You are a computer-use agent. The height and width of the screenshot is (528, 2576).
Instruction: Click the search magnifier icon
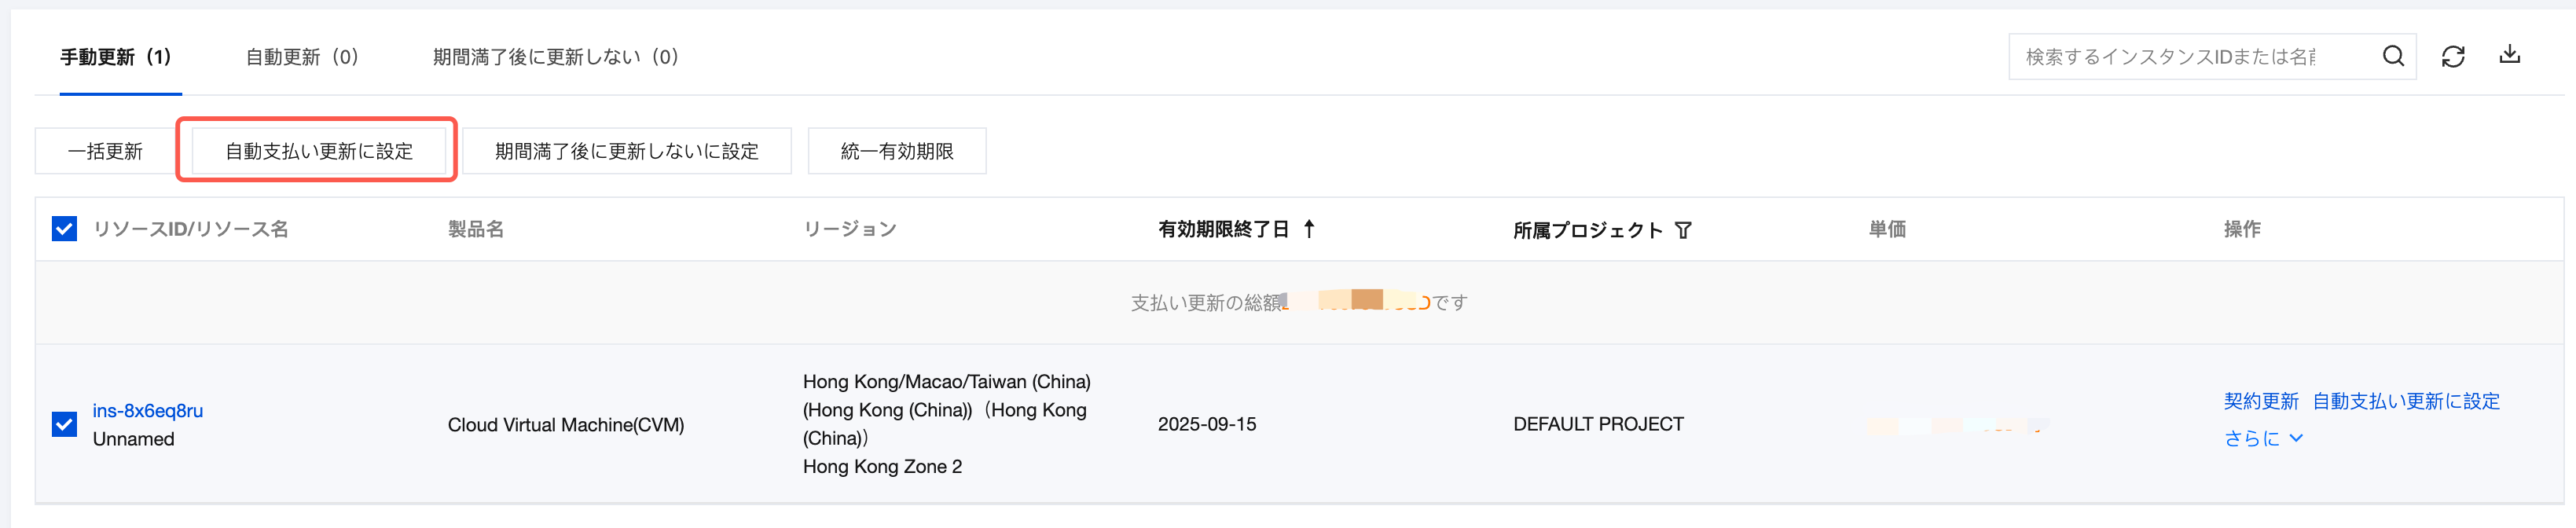coord(2392,57)
